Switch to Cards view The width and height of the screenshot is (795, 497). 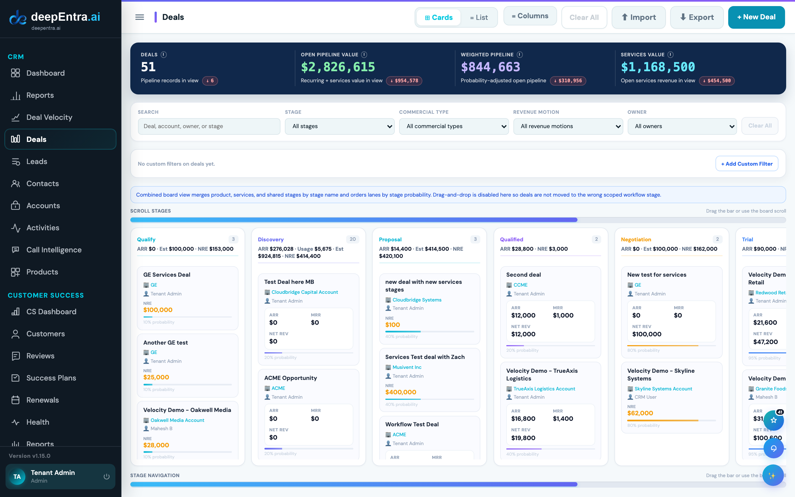439,17
